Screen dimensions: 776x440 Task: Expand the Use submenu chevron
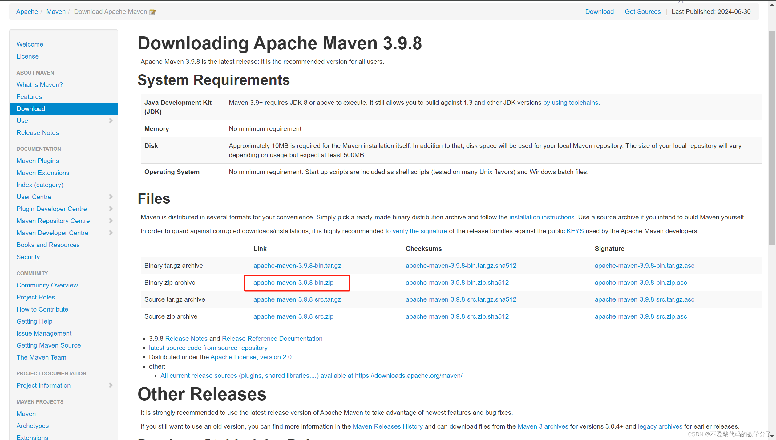pyautogui.click(x=111, y=120)
